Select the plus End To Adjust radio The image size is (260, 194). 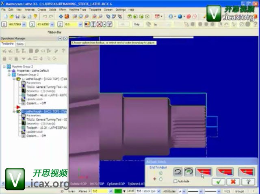point(160,179)
